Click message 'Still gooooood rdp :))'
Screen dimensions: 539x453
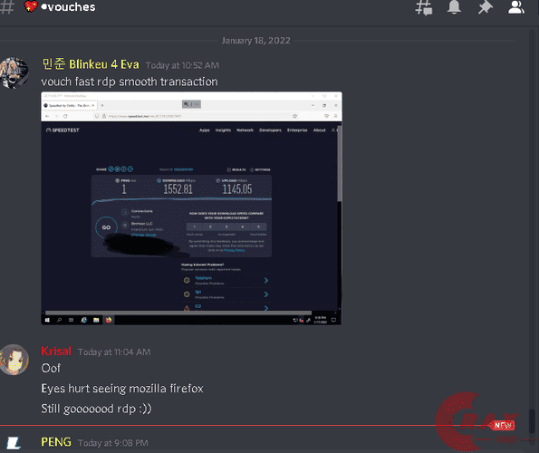click(96, 409)
